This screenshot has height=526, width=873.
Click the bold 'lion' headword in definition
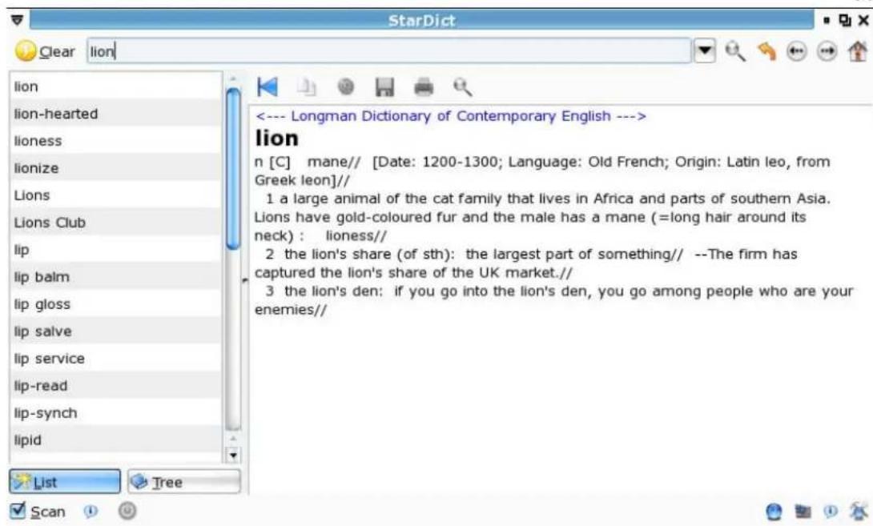pyautogui.click(x=276, y=138)
